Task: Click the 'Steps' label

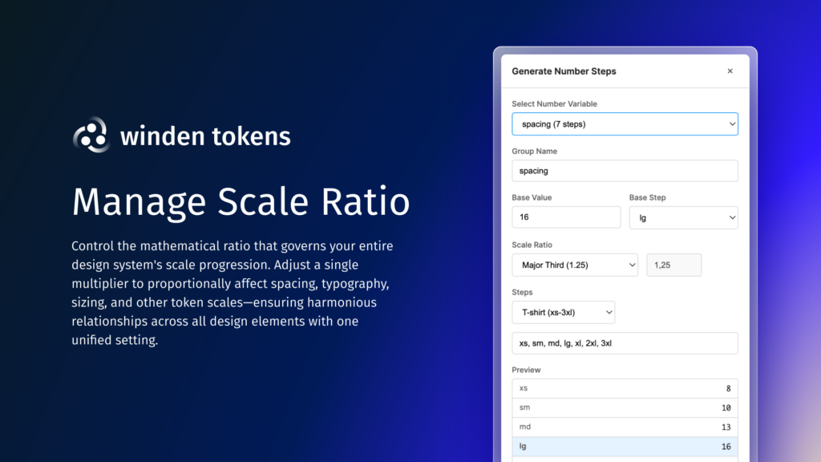Action: click(521, 292)
